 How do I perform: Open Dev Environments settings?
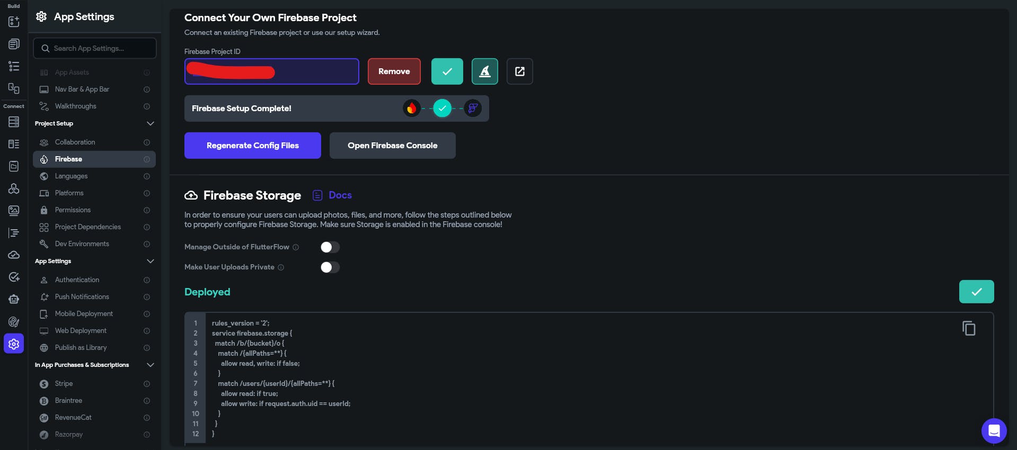pos(94,244)
